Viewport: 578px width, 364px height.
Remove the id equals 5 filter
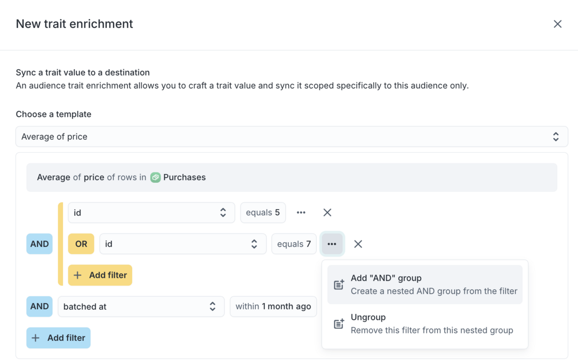[327, 213]
